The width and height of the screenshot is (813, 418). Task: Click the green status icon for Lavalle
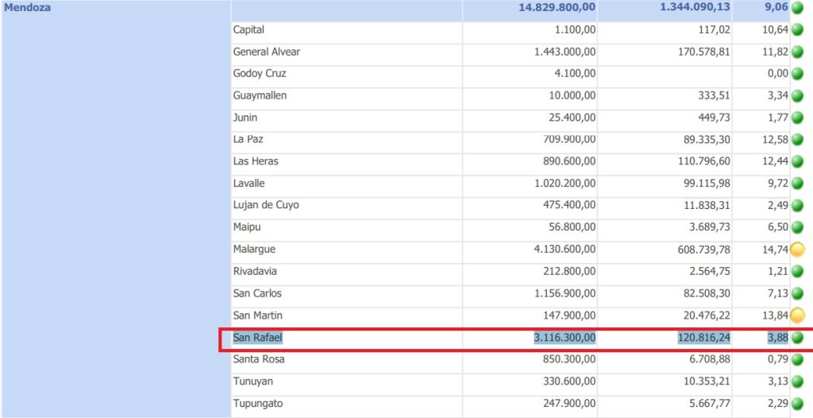coord(797,184)
